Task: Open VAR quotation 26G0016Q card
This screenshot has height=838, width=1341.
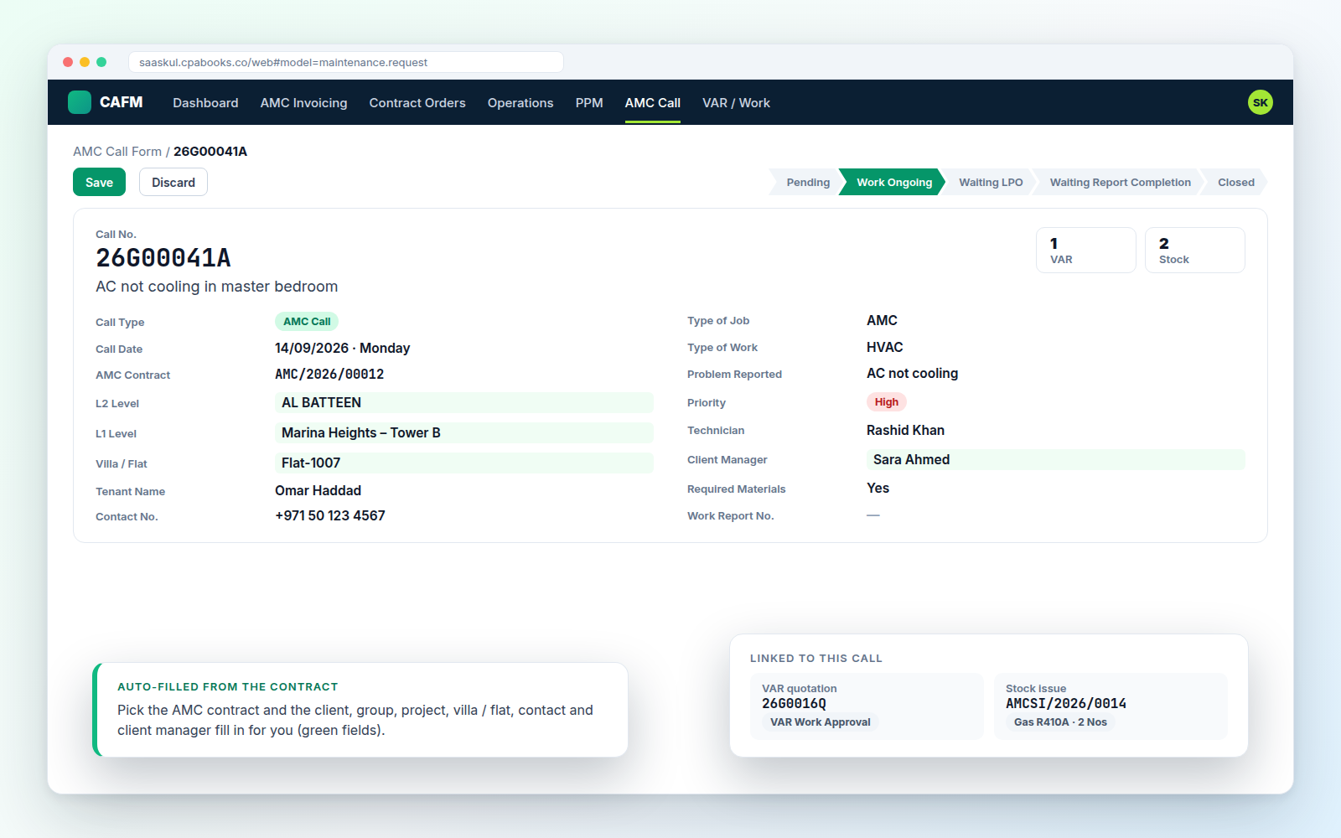Action: pos(867,706)
